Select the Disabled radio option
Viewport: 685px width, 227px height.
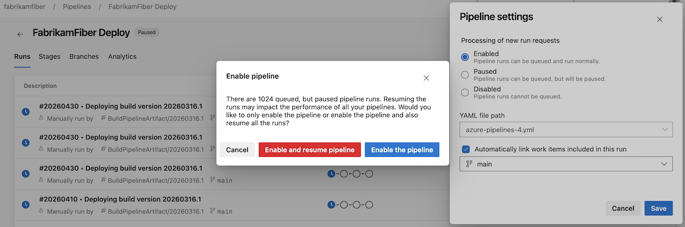(x=465, y=92)
